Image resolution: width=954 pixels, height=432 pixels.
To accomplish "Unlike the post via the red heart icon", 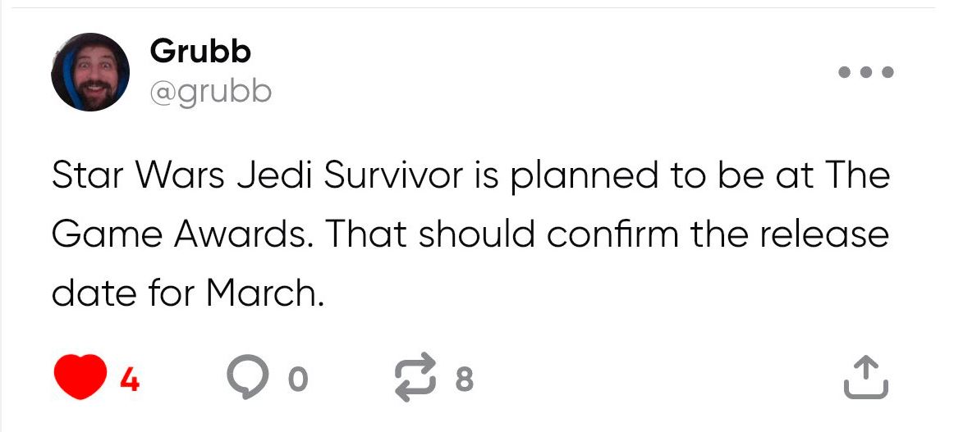I will click(80, 377).
